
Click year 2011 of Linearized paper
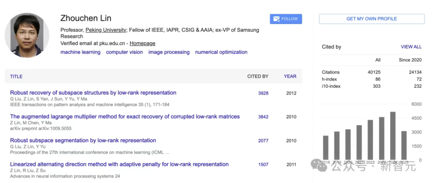[x=291, y=165]
